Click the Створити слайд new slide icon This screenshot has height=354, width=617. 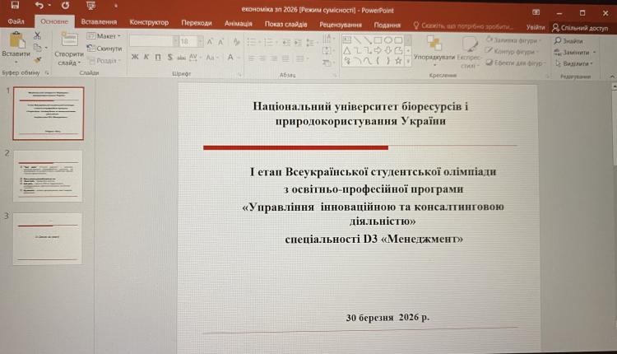pyautogui.click(x=69, y=40)
